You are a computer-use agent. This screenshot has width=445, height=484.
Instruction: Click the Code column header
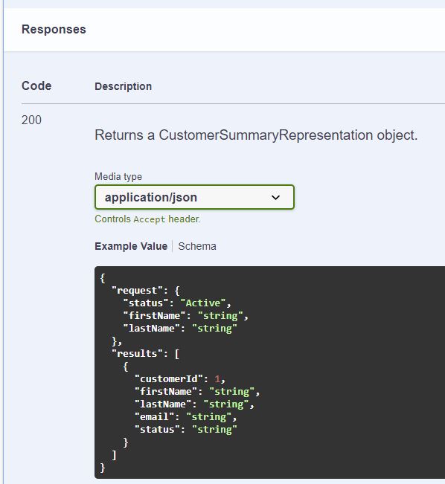click(36, 85)
